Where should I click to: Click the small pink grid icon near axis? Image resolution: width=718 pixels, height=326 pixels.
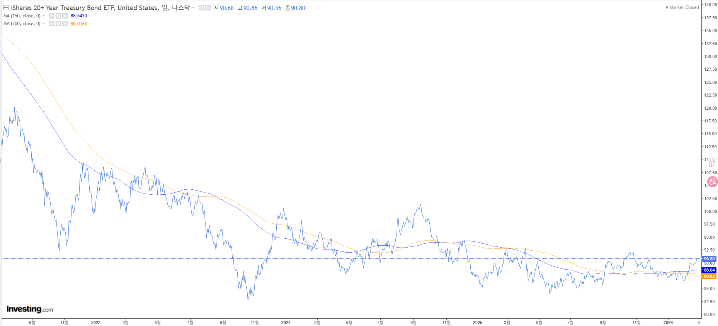click(712, 164)
